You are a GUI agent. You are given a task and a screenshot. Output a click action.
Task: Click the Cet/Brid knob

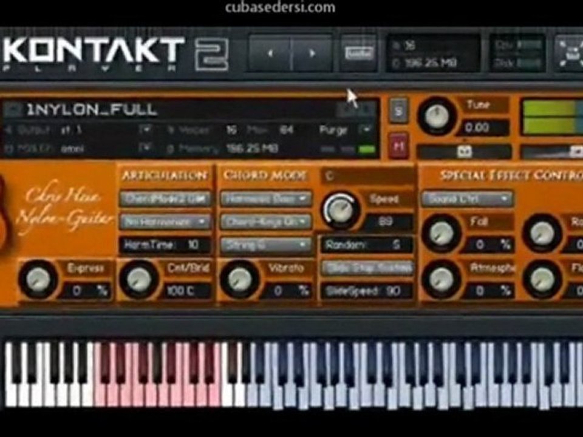pos(138,279)
